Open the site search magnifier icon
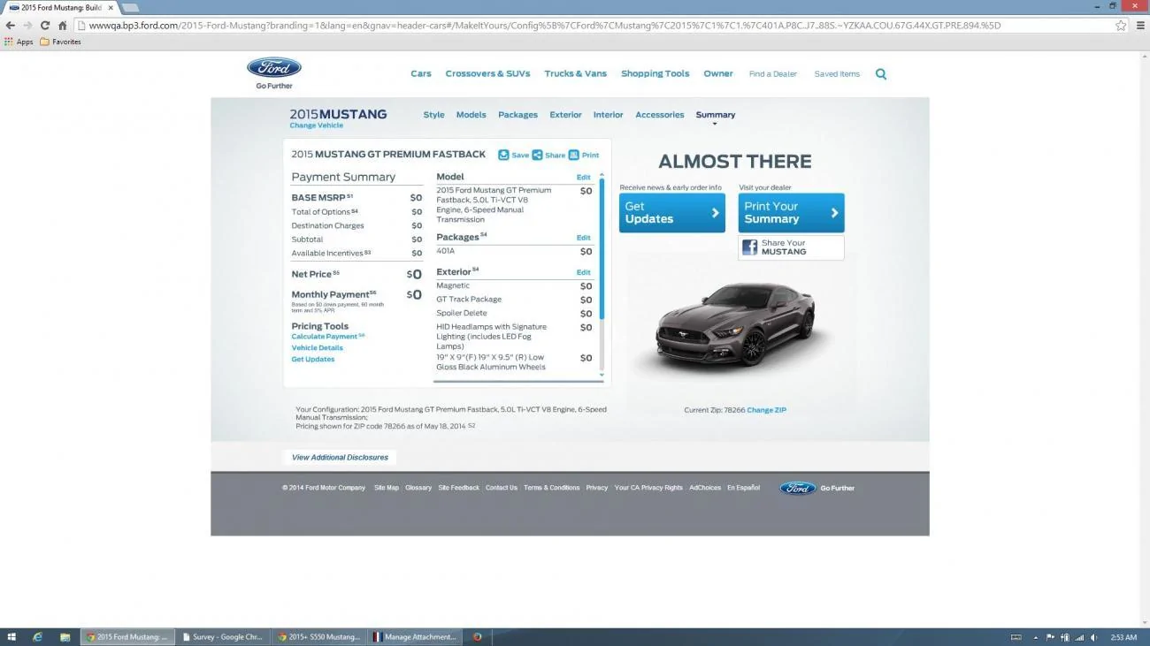 pyautogui.click(x=881, y=74)
